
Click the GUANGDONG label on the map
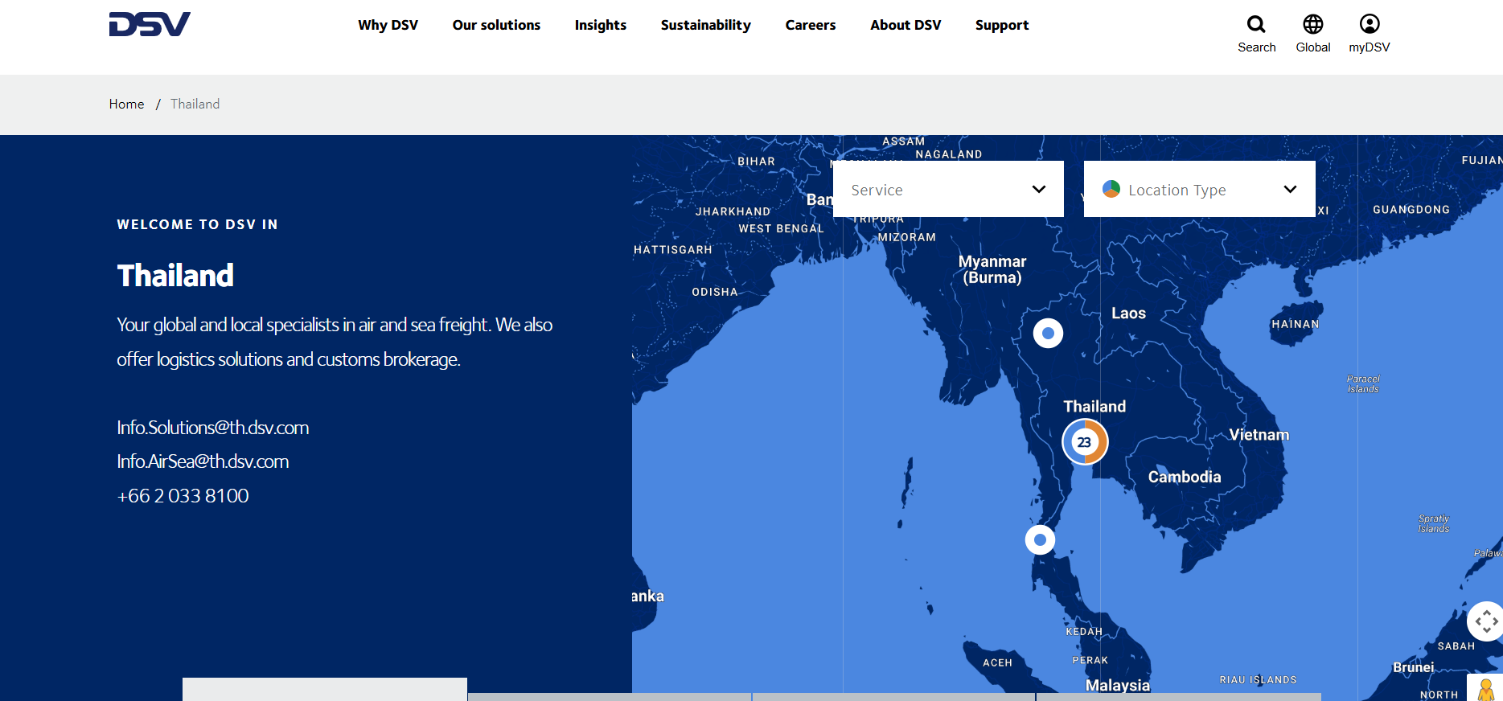click(x=1411, y=209)
